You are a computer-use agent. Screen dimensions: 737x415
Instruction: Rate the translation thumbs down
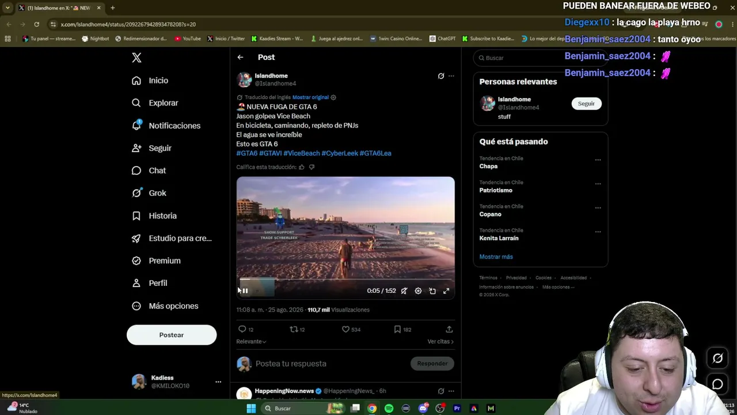pos(312,167)
